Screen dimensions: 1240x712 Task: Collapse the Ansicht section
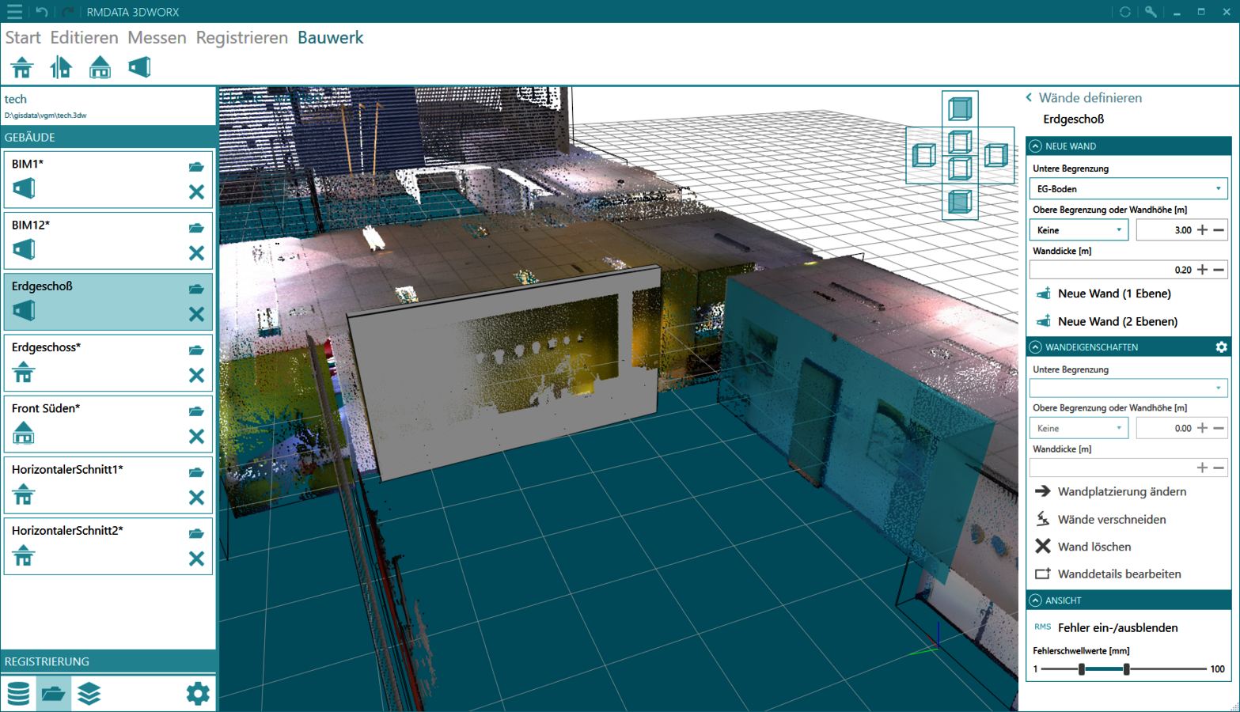point(1036,600)
